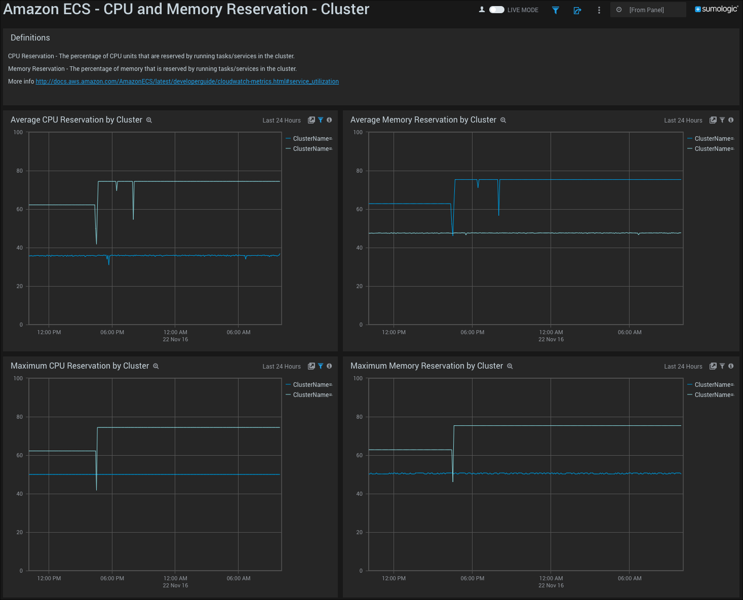The image size is (743, 600).
Task: Click the info icon on Maximum Memory Reservation panel
Action: click(731, 366)
